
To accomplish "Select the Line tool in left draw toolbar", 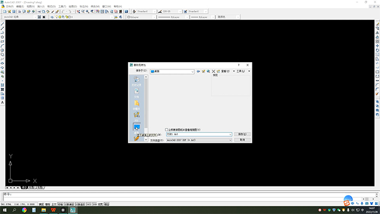I will (x=2, y=24).
